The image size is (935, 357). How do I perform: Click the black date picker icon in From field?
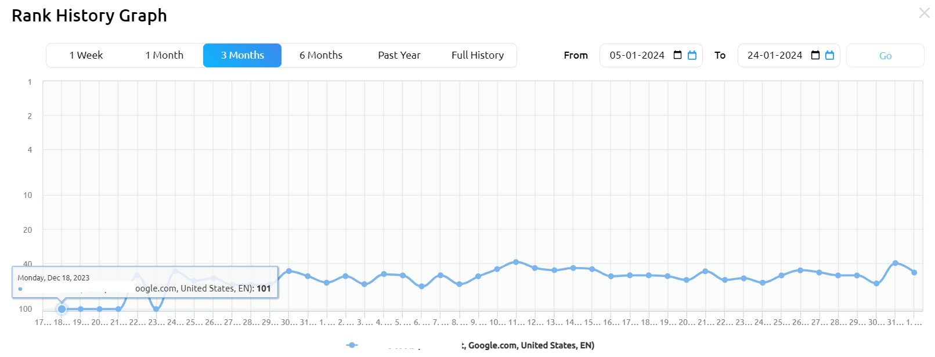(x=677, y=55)
